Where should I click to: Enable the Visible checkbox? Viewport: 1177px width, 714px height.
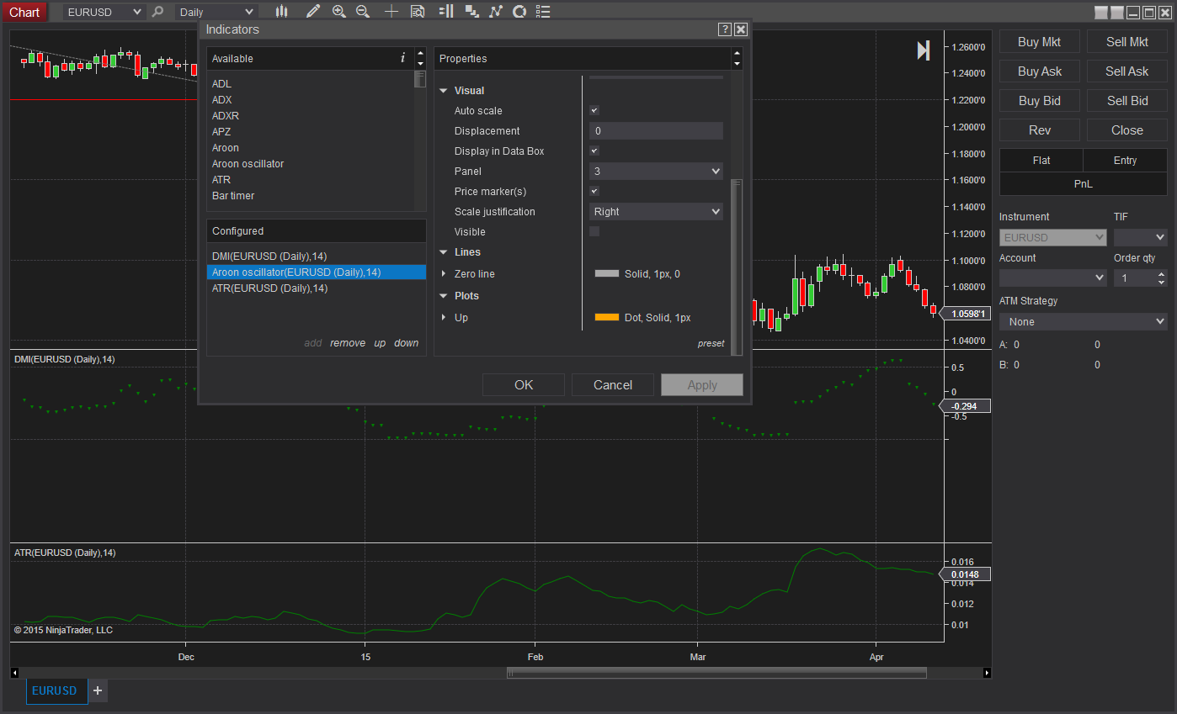pyautogui.click(x=594, y=232)
